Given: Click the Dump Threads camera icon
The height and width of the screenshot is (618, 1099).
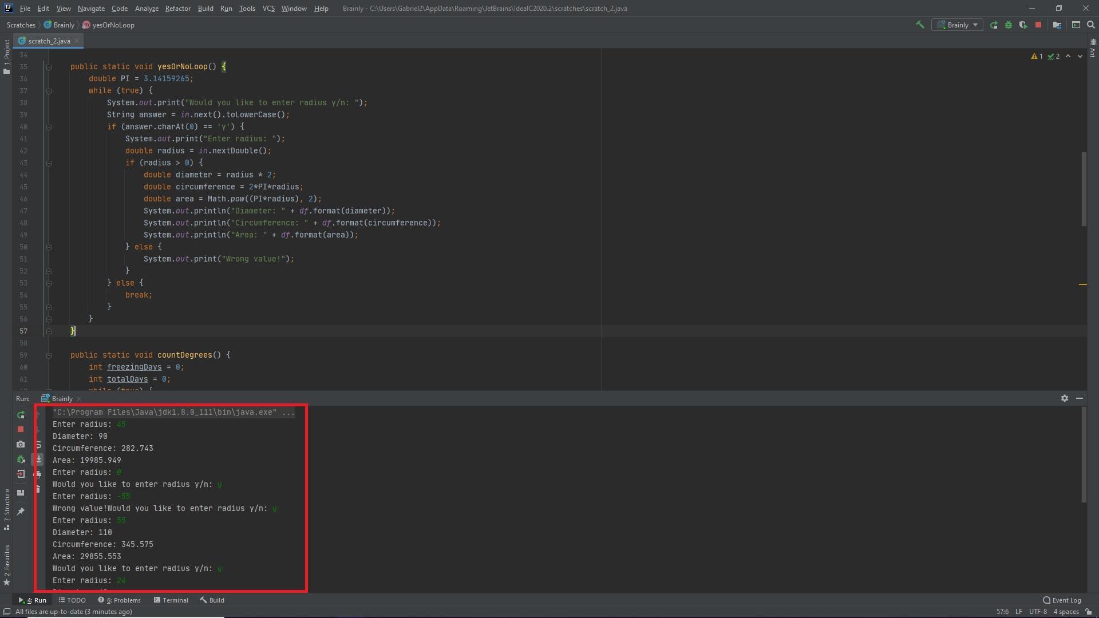Looking at the screenshot, I should (21, 444).
